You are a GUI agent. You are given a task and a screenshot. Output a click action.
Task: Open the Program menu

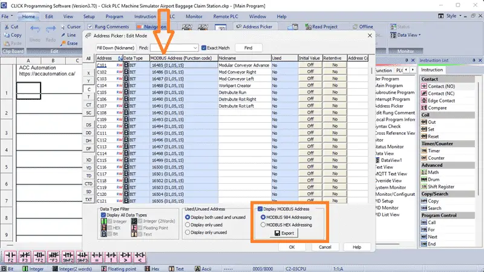coord(114,16)
